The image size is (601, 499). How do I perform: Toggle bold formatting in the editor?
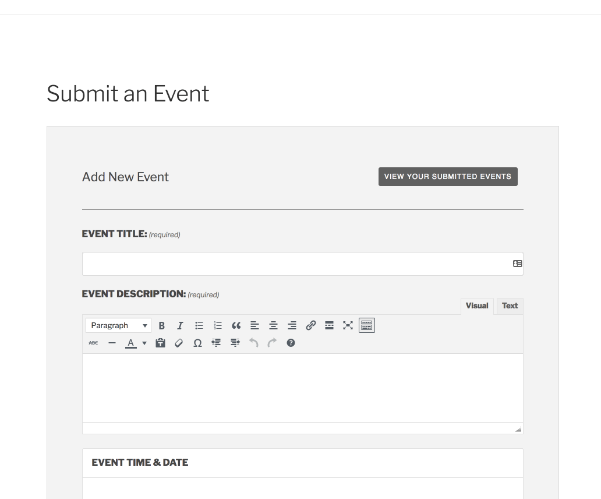click(x=162, y=325)
